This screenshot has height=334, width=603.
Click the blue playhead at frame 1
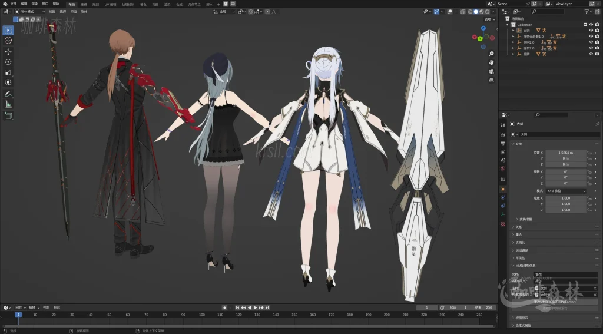(x=18, y=315)
